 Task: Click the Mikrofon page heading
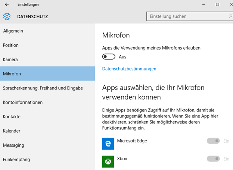(x=116, y=35)
